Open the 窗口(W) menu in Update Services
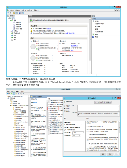 [x=30, y=10]
